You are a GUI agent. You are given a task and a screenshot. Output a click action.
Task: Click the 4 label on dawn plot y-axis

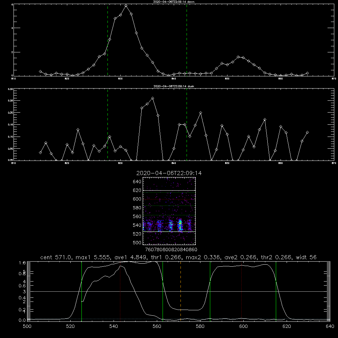tap(12, 28)
